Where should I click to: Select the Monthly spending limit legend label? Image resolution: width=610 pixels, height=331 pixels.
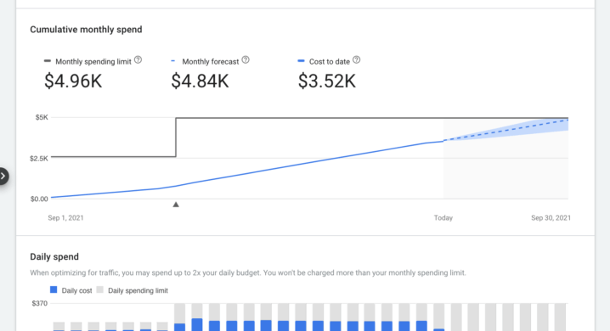[x=93, y=62]
